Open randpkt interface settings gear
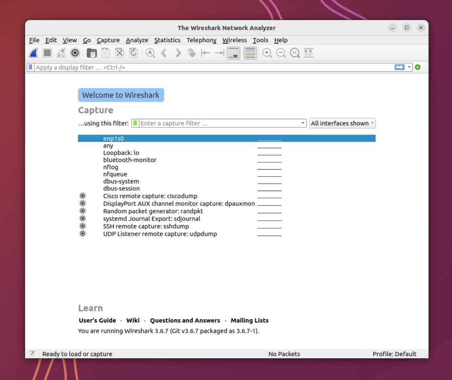452x380 pixels. click(83, 211)
